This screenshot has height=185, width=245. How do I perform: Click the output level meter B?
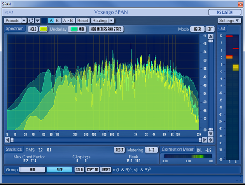coord(236,97)
